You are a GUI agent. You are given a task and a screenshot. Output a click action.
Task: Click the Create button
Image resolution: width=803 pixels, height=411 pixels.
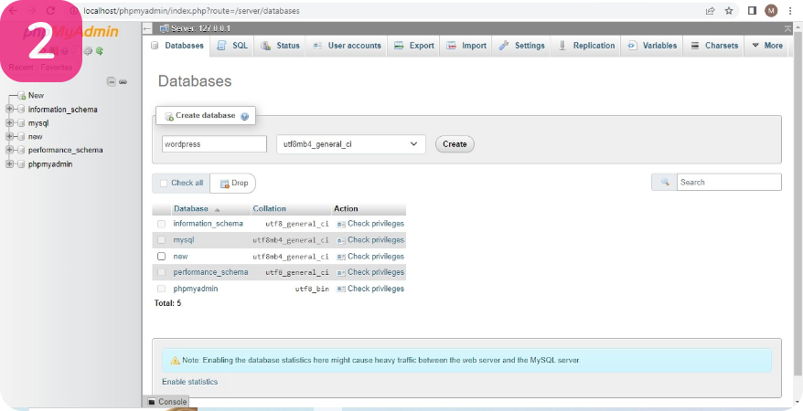coord(455,144)
